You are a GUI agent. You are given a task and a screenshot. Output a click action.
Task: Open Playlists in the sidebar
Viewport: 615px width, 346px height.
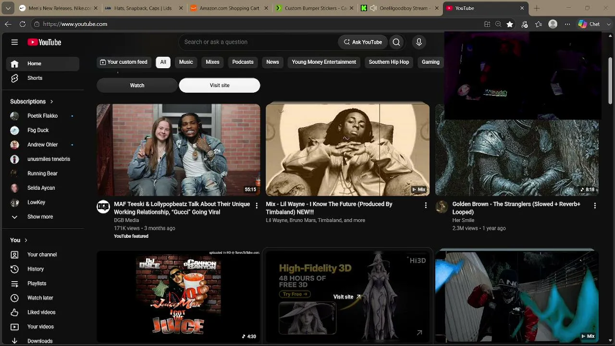click(x=43, y=284)
